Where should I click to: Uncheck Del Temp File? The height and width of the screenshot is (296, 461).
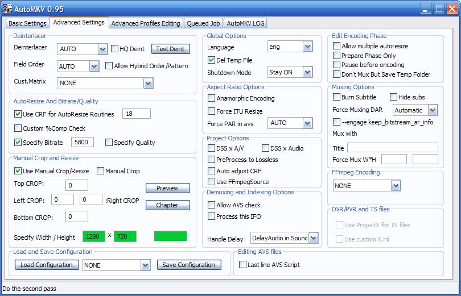(x=211, y=60)
